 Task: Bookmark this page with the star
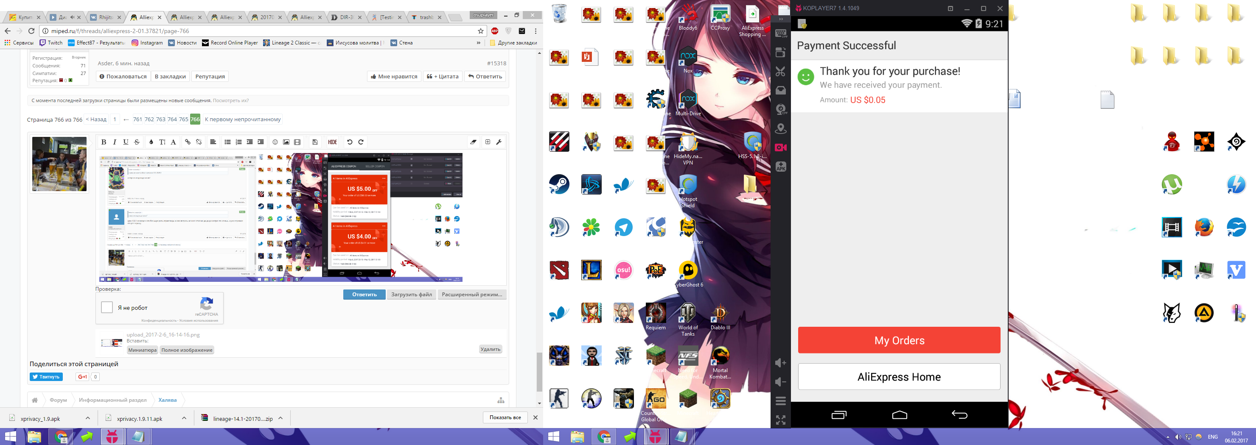tap(481, 31)
